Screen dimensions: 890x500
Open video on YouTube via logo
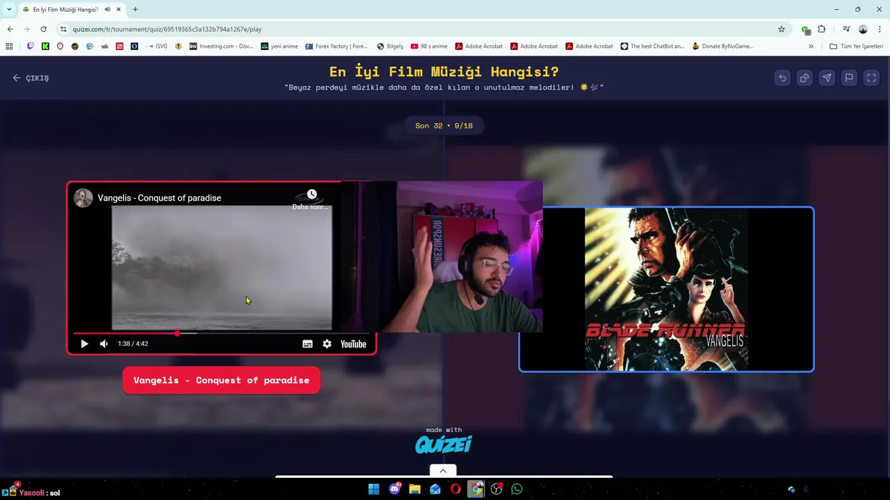pyautogui.click(x=353, y=344)
